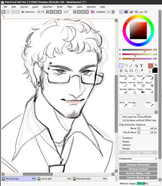Toggle the scratchpad panel icon
The image size is (162, 186).
pos(146,12)
